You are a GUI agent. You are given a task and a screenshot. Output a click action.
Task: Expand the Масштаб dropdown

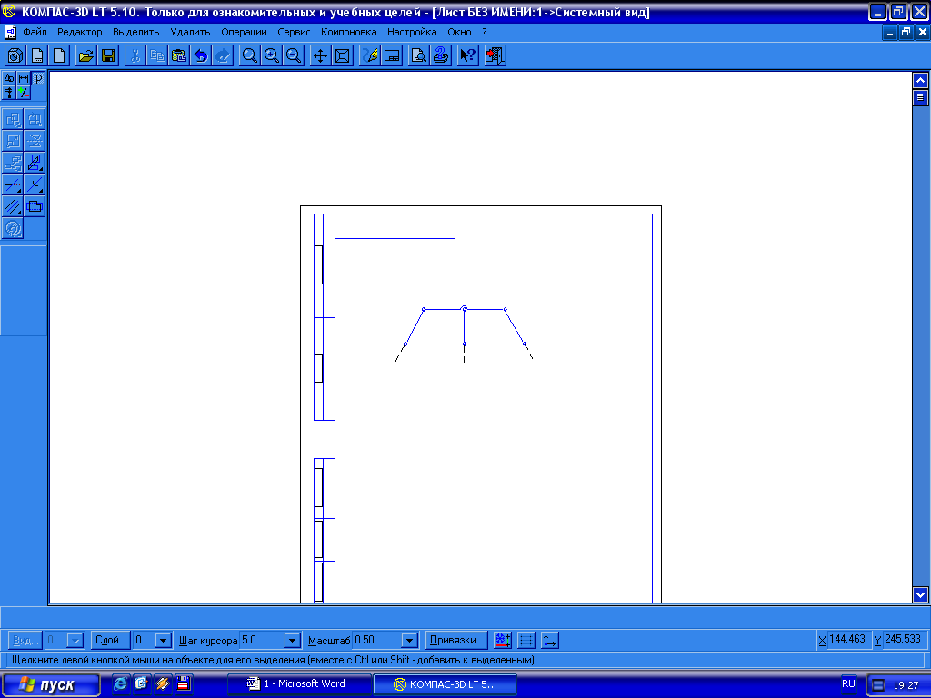[410, 641]
